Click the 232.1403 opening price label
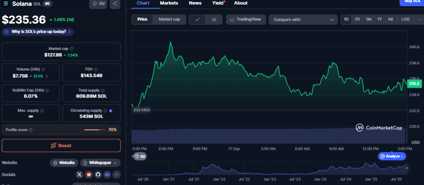The image size is (424, 185). pos(141,110)
